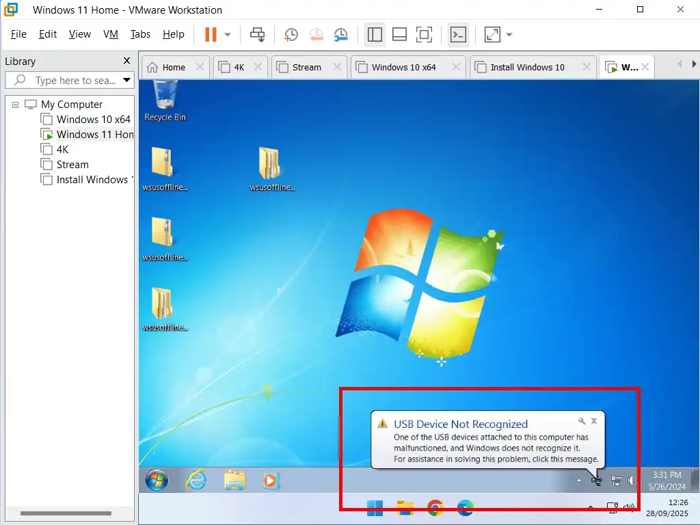Open guest network tray icon
Image resolution: width=700 pixels, height=525 pixels.
click(x=616, y=481)
